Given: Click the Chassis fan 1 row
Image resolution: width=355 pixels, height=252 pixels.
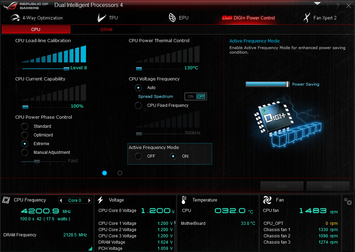Looking at the screenshot, I should click(301, 230).
